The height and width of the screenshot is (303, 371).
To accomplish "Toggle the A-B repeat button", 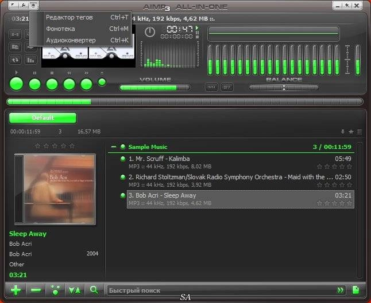I will click(15, 34).
